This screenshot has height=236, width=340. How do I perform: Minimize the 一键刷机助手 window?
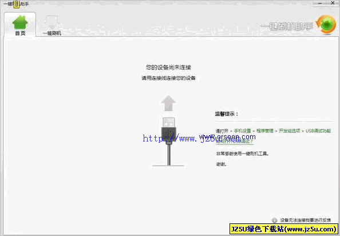320,3
